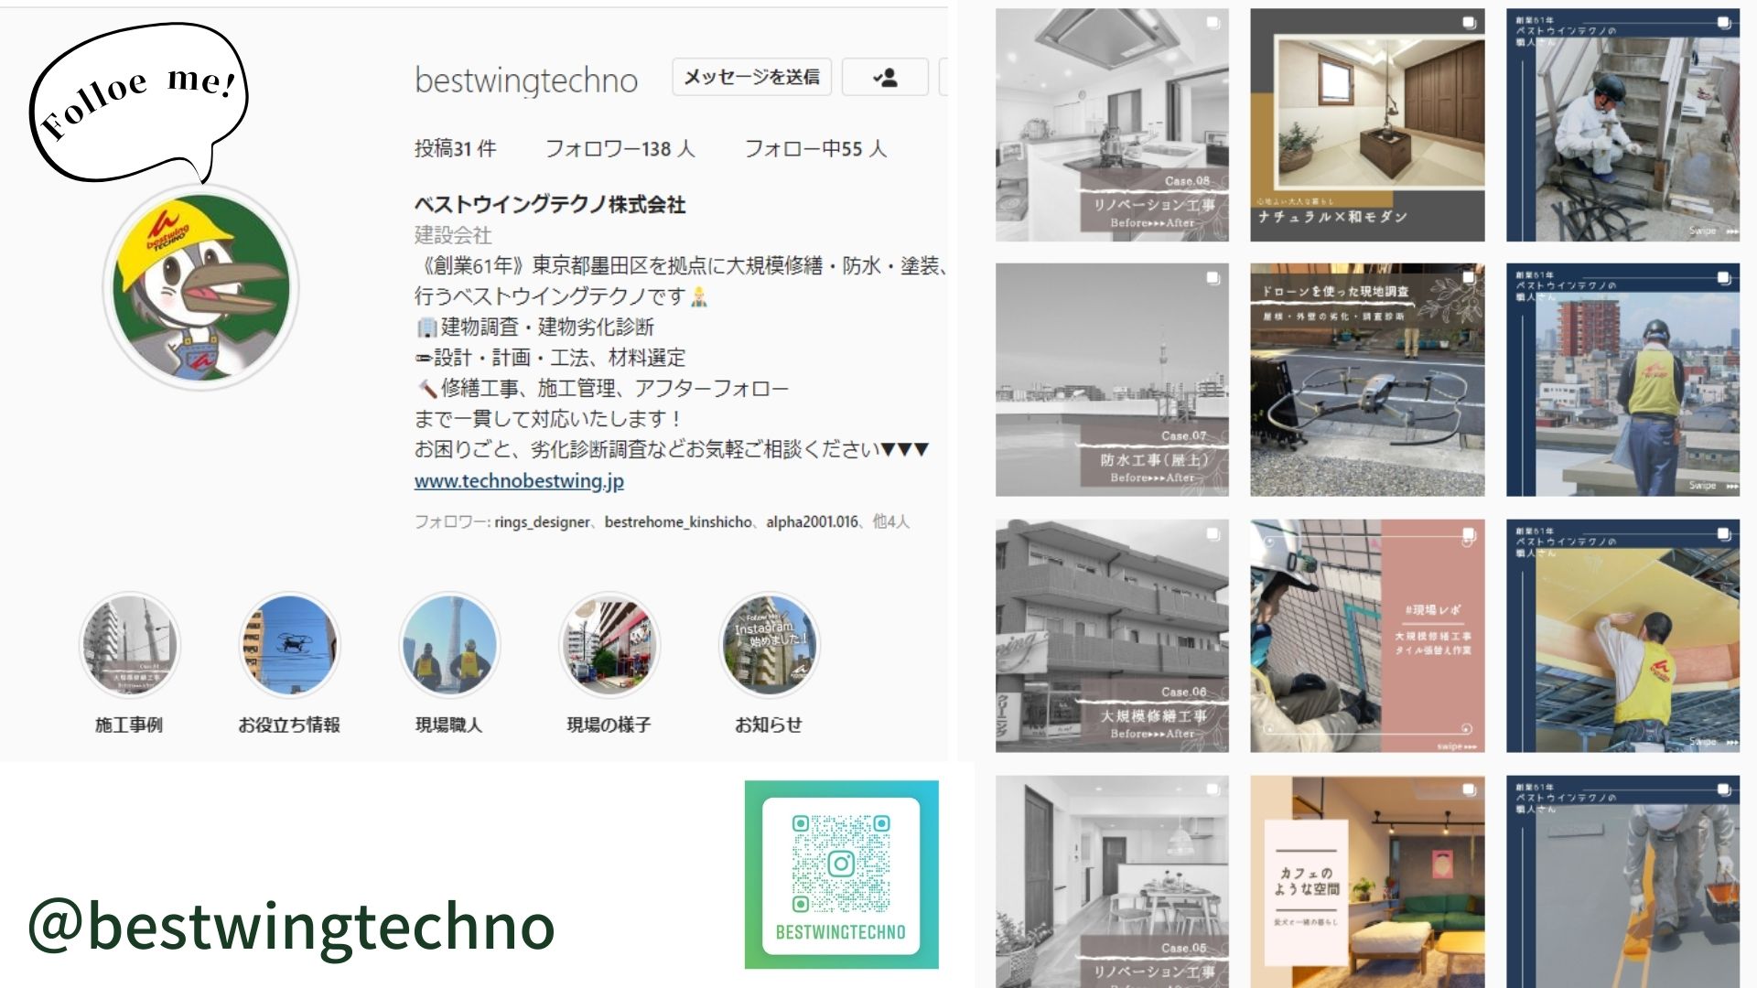Click the bestwingtechno username heading
Image resolution: width=1757 pixels, height=988 pixels.
526,81
